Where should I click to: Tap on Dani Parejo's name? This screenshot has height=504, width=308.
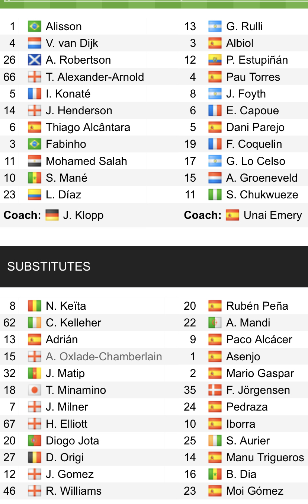pos(255,127)
